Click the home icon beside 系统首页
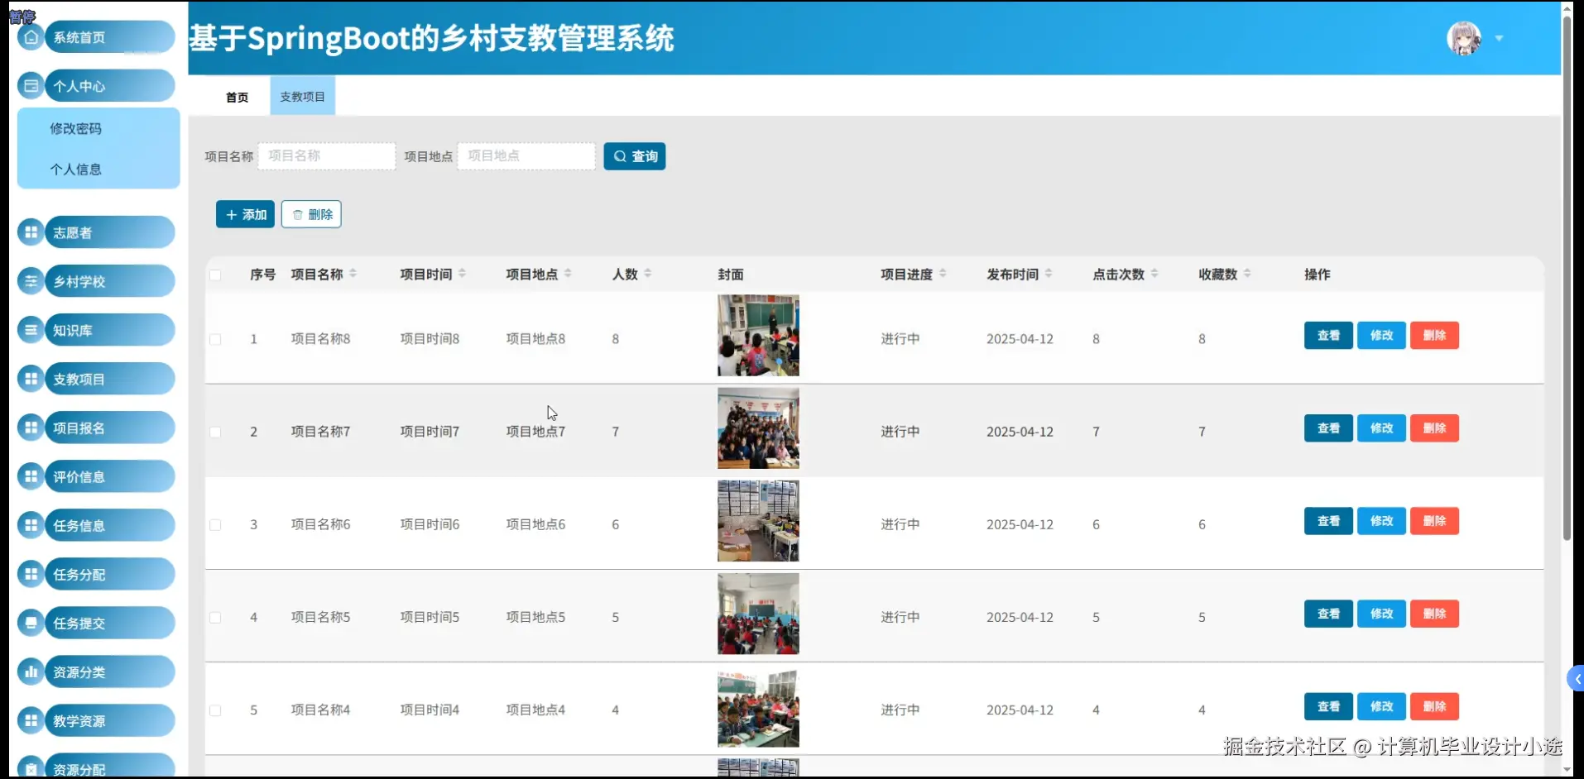1584x779 pixels. pos(31,37)
